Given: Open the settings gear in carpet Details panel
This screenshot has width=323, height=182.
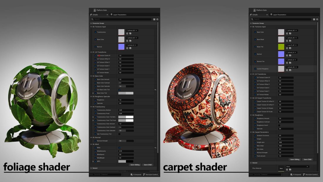Looking at the screenshot, I should [x=317, y=19].
